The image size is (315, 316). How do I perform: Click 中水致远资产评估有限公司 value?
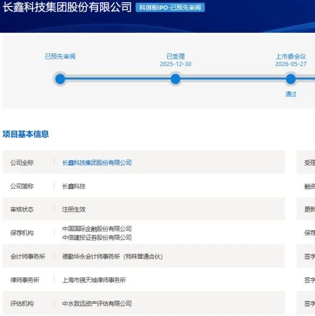point(97,304)
